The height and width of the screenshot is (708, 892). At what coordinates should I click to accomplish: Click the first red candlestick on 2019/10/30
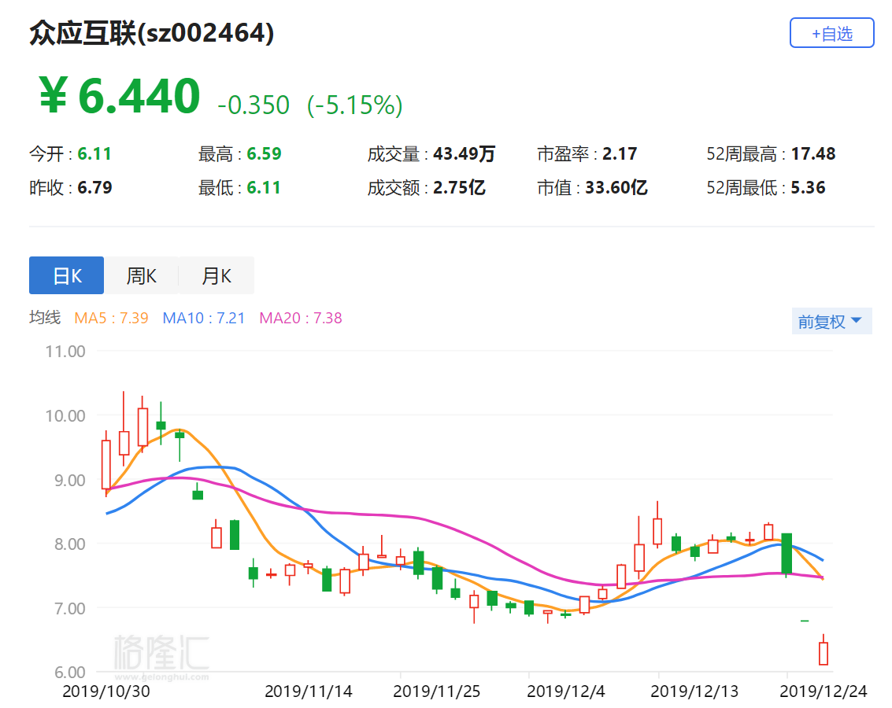pyautogui.click(x=105, y=464)
